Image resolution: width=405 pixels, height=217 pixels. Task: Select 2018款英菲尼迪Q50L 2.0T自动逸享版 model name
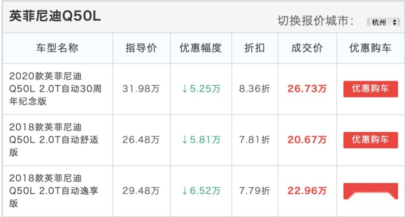click(54, 190)
